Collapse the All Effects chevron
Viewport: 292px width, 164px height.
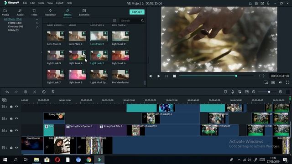(x=37, y=19)
